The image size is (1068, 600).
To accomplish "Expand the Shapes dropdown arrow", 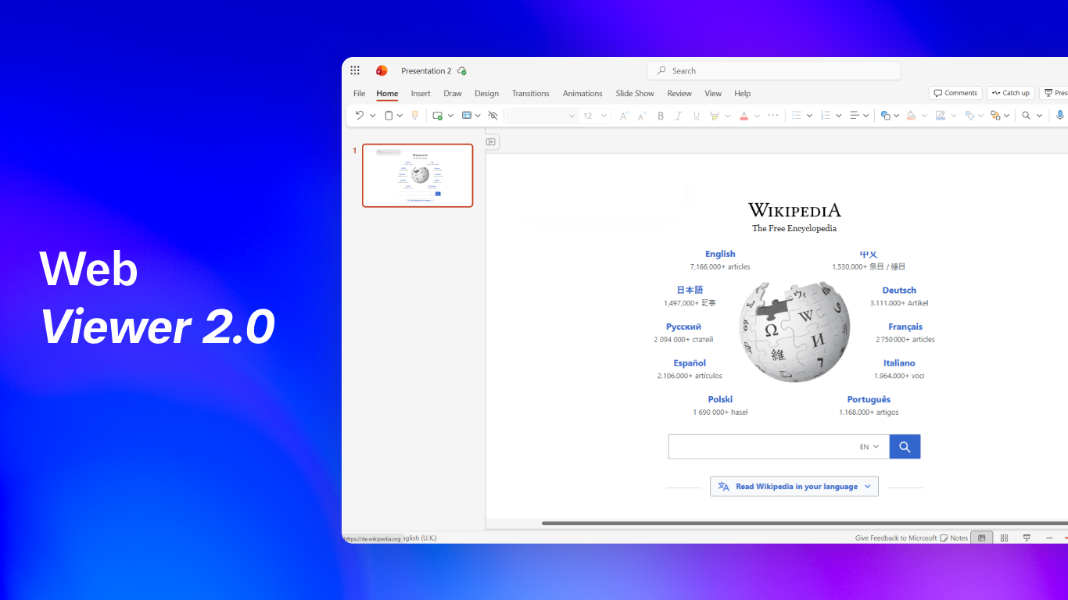I will click(x=897, y=116).
